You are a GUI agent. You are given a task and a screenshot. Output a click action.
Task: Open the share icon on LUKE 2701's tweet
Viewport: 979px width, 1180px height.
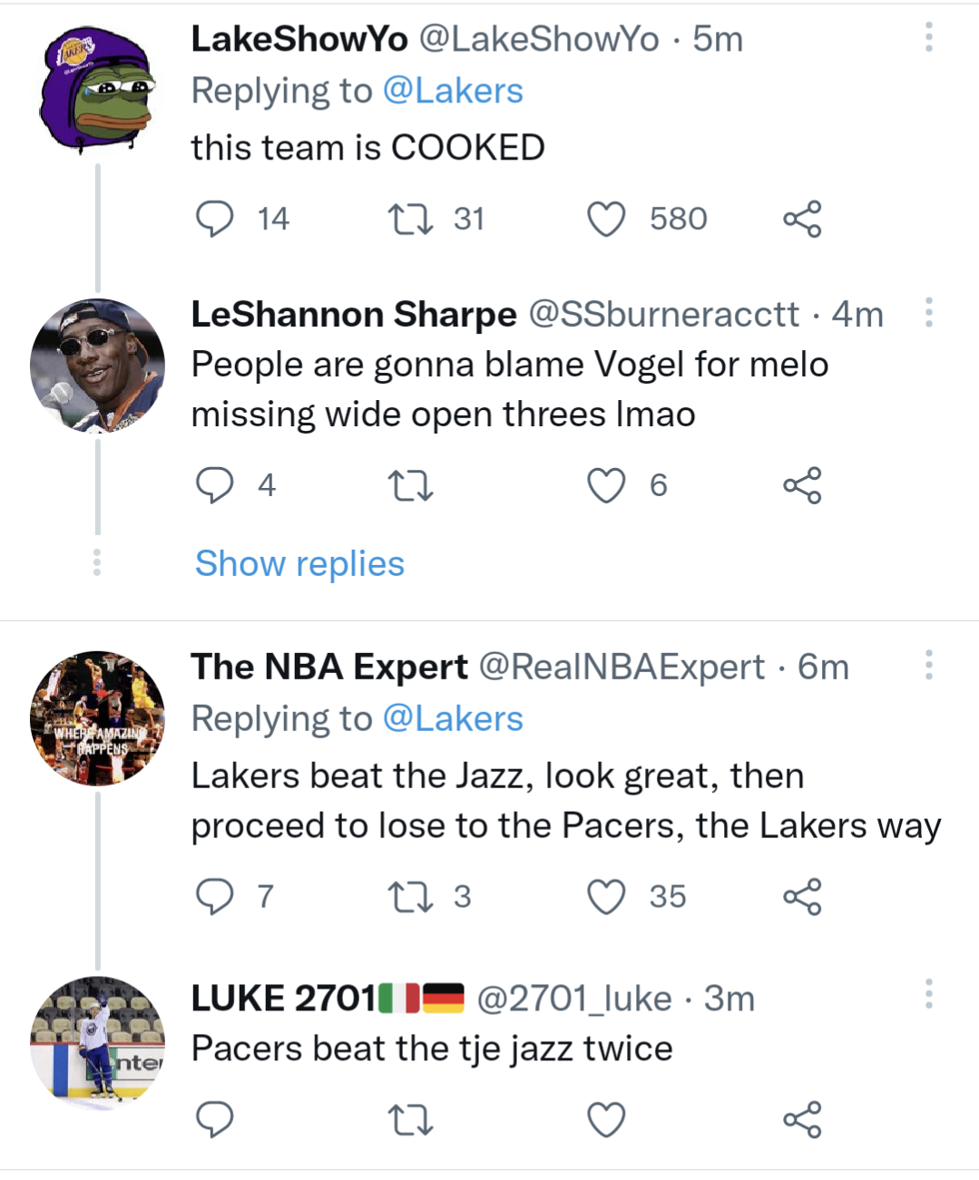[x=803, y=1120]
